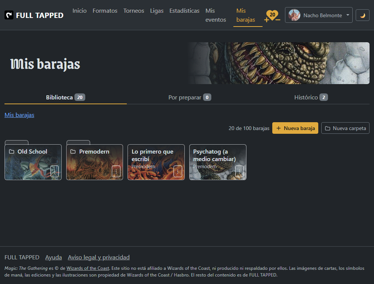Open the three-dot menu on Premodern folder
The width and height of the screenshot is (374, 284).
(116, 171)
